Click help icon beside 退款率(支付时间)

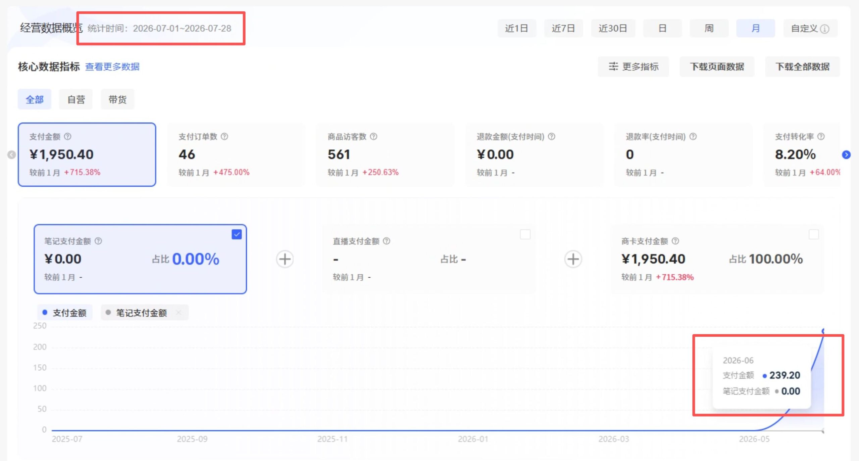pos(693,137)
